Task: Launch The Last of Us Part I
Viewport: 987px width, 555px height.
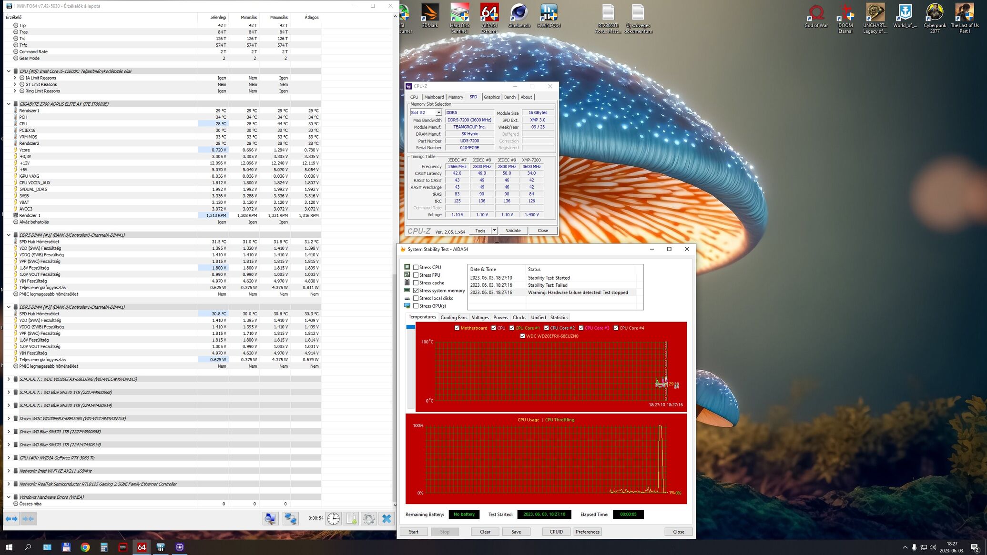Action: tap(964, 18)
